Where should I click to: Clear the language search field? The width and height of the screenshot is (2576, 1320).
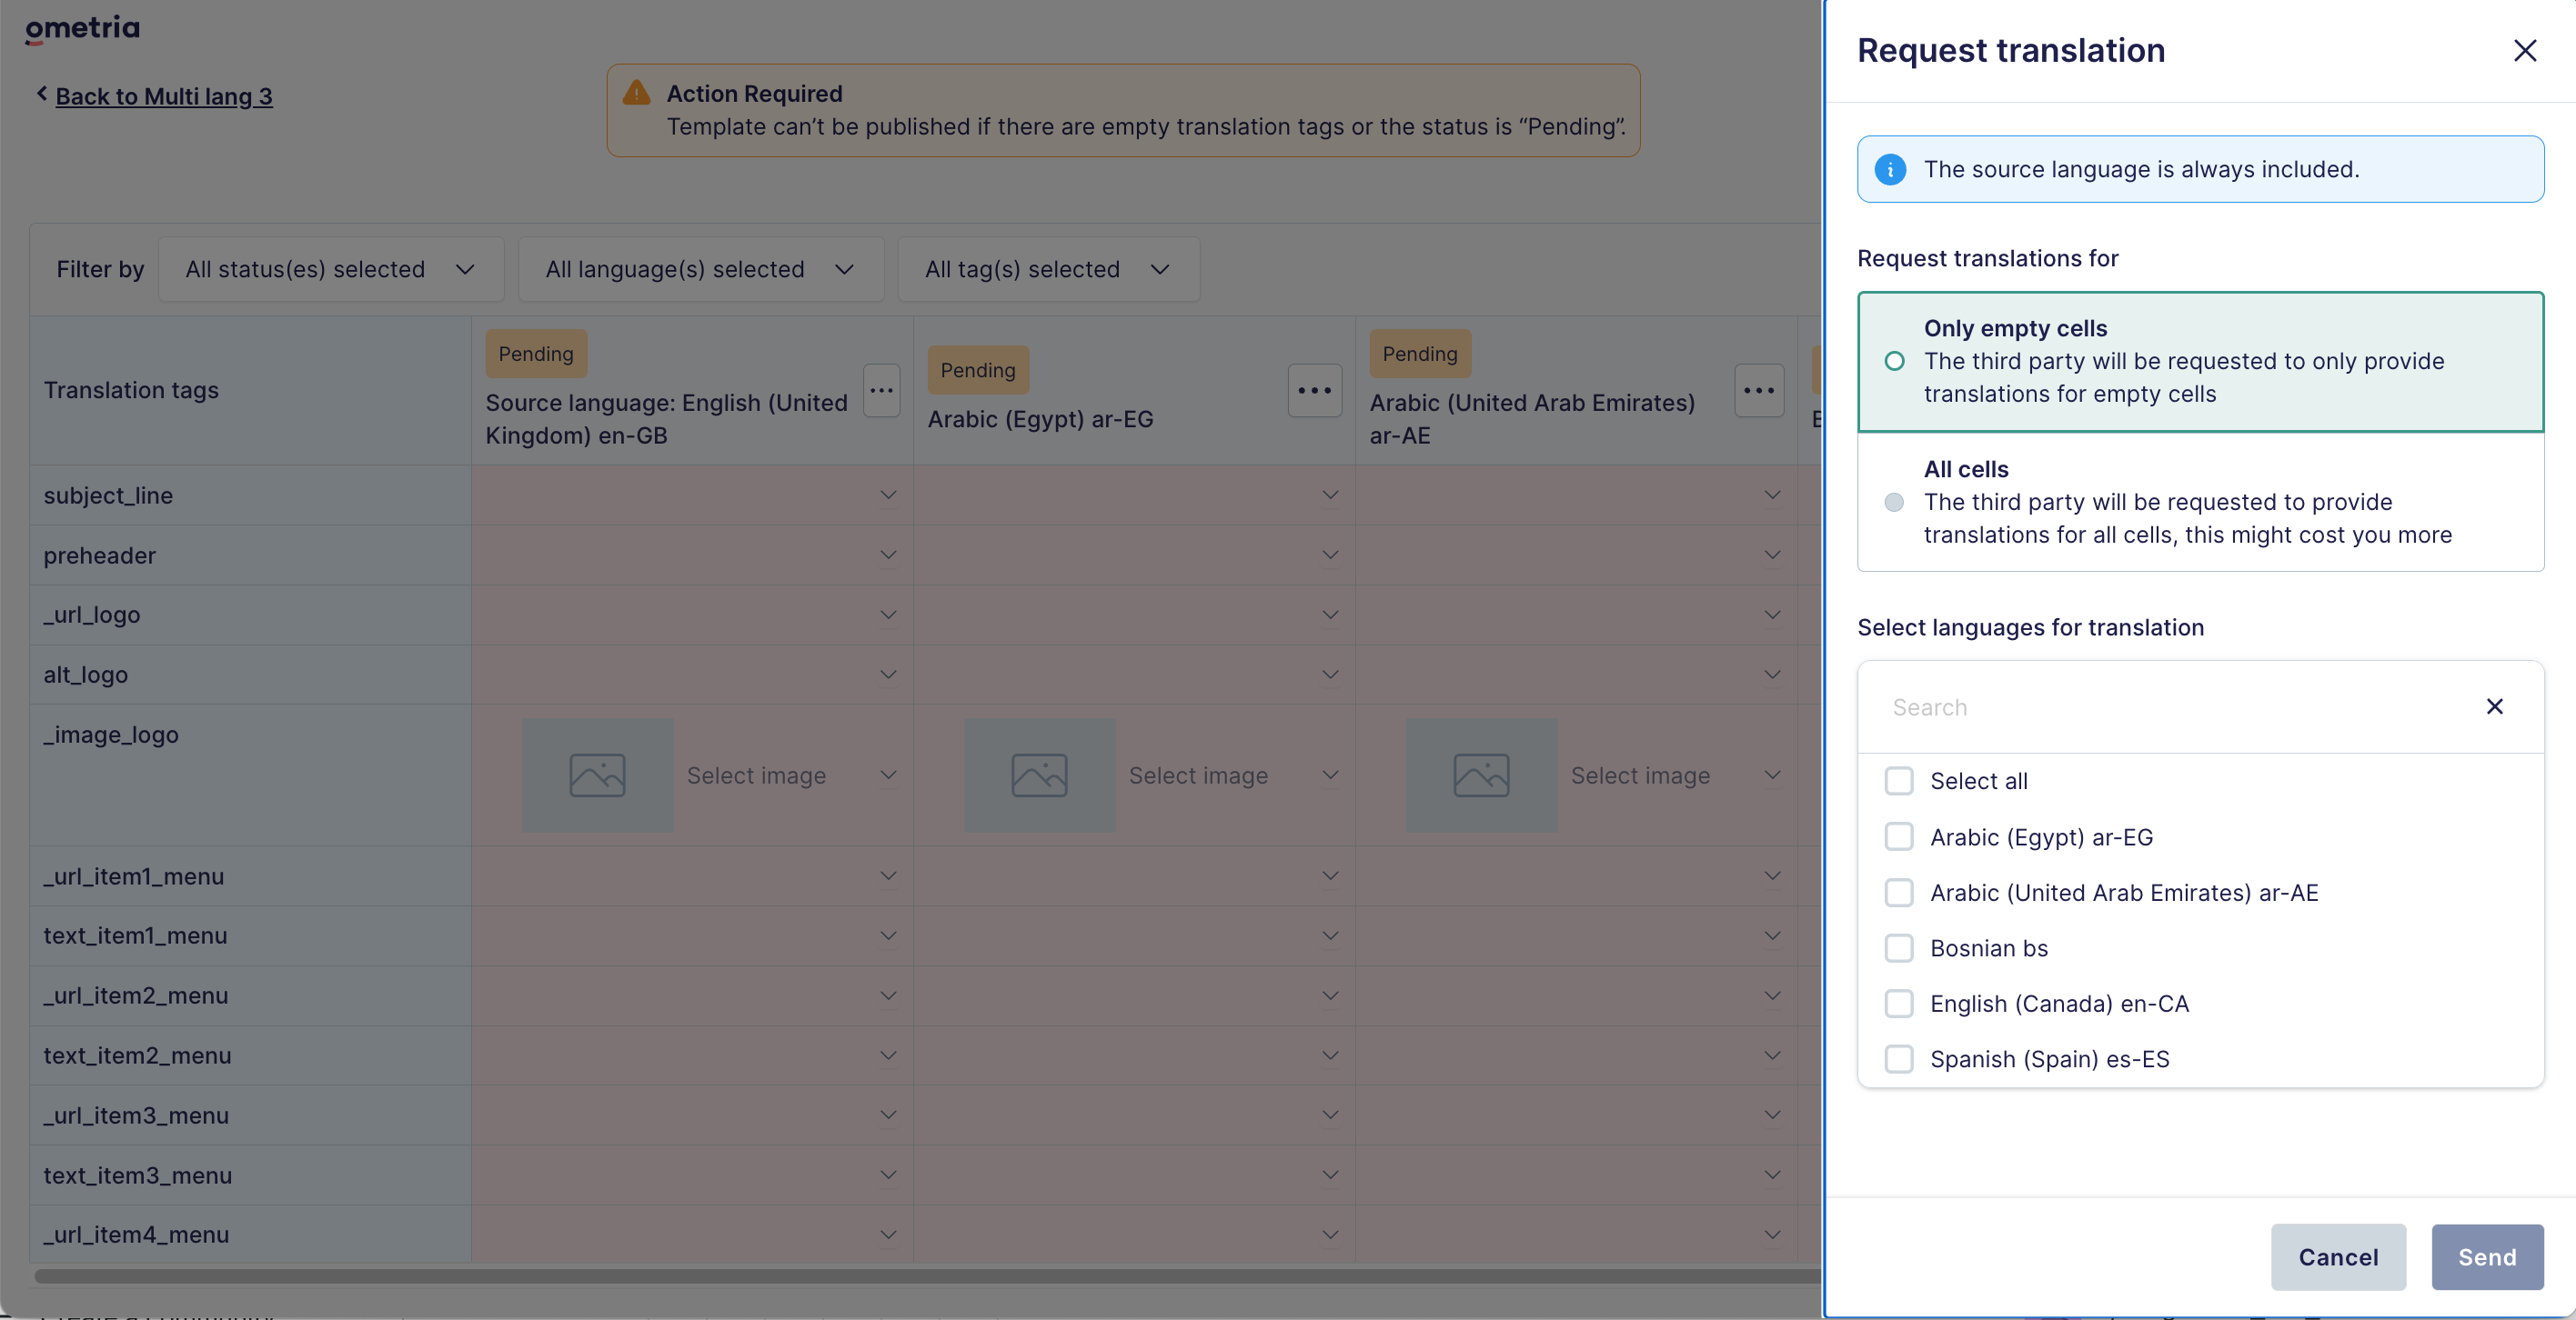[2494, 706]
